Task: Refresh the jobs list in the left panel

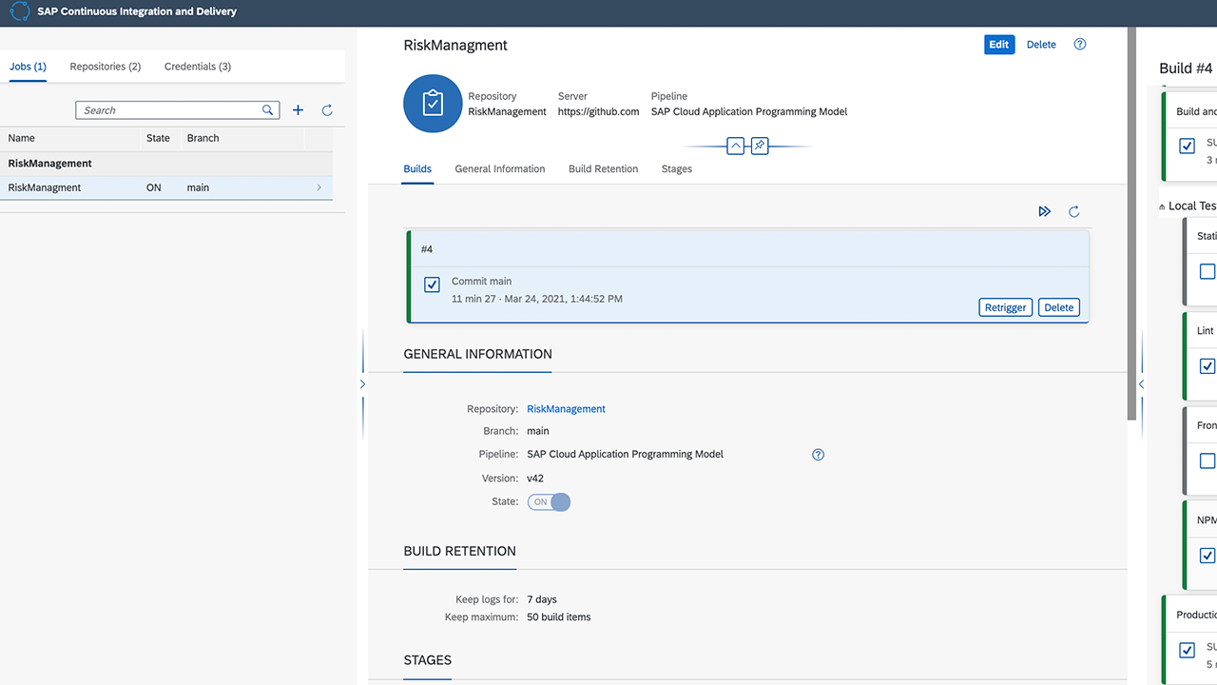Action: (327, 109)
